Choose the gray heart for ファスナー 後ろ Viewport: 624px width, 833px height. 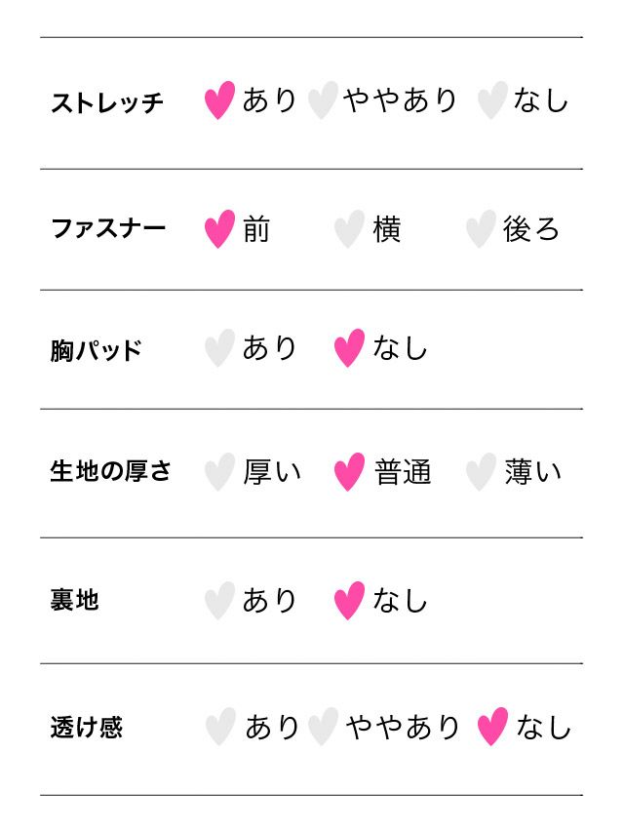pos(480,229)
